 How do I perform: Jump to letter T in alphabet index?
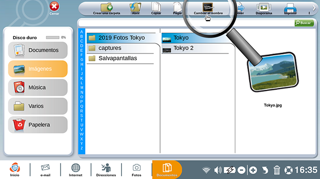coord(82,120)
